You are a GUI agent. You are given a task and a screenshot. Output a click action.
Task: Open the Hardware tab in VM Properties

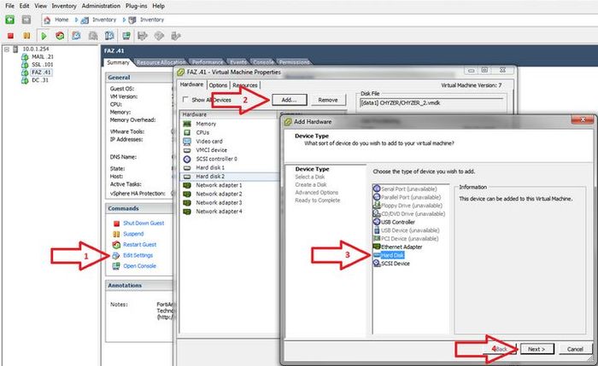[191, 84]
